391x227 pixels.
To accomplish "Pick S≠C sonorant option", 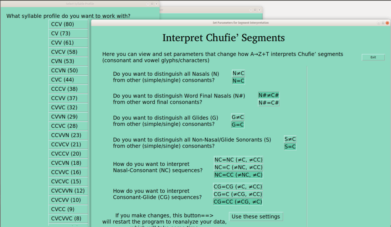I will pyautogui.click(x=290, y=139).
